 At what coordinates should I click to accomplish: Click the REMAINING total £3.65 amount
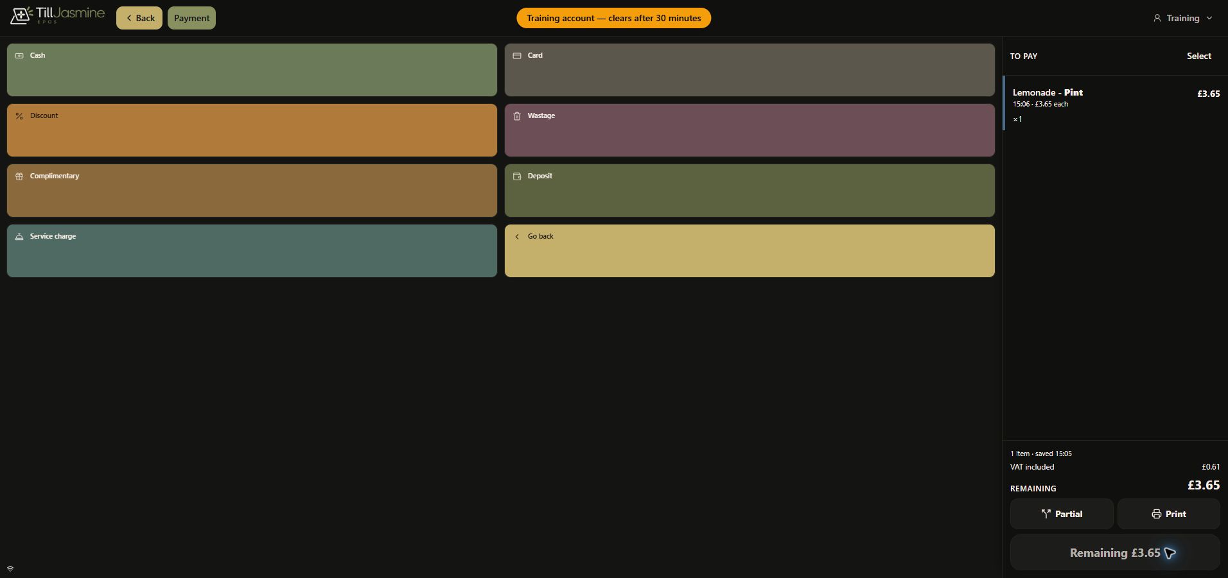pyautogui.click(x=1204, y=486)
